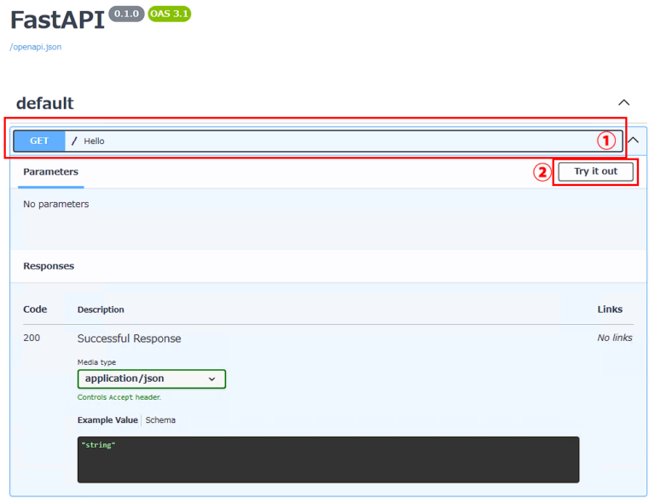Click the FastAPI title
Screen dimensions: 655x503
pyautogui.click(x=57, y=20)
